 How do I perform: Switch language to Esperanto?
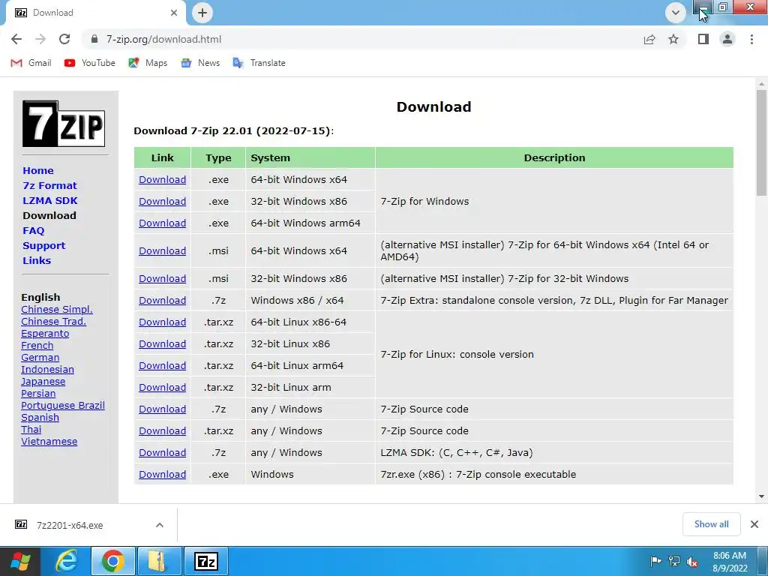[x=45, y=334]
